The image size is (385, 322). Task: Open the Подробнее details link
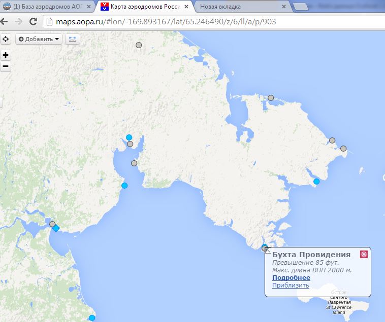[291, 277]
